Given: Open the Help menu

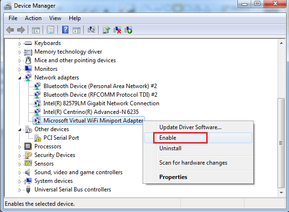Looking at the screenshot, I should [75, 18].
